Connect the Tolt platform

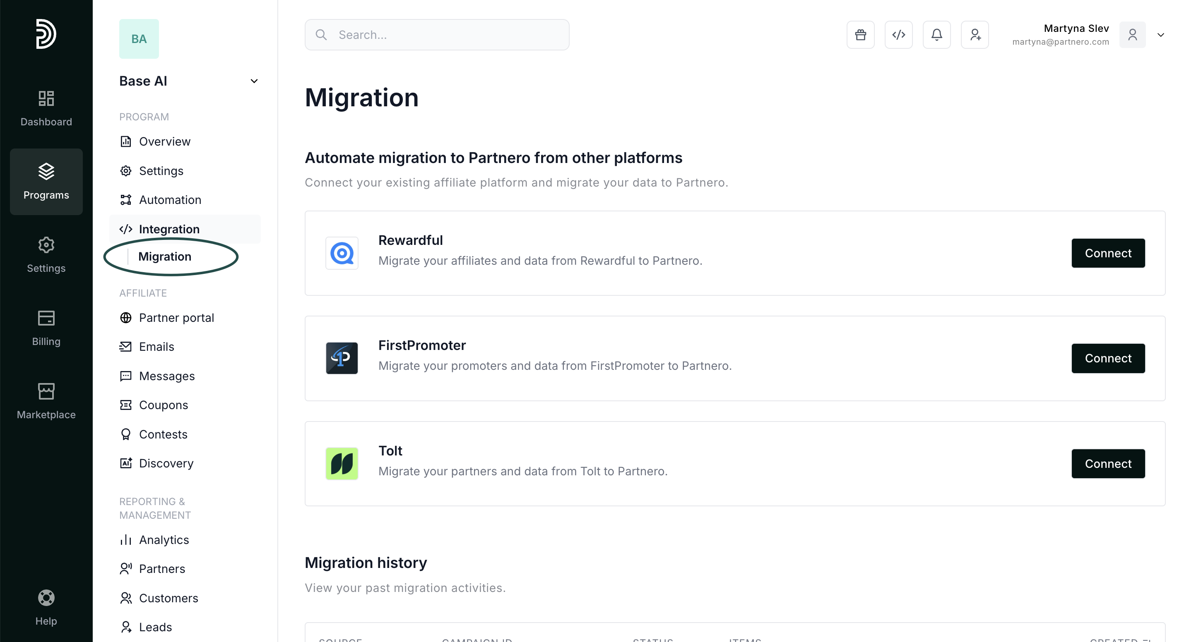pos(1108,464)
